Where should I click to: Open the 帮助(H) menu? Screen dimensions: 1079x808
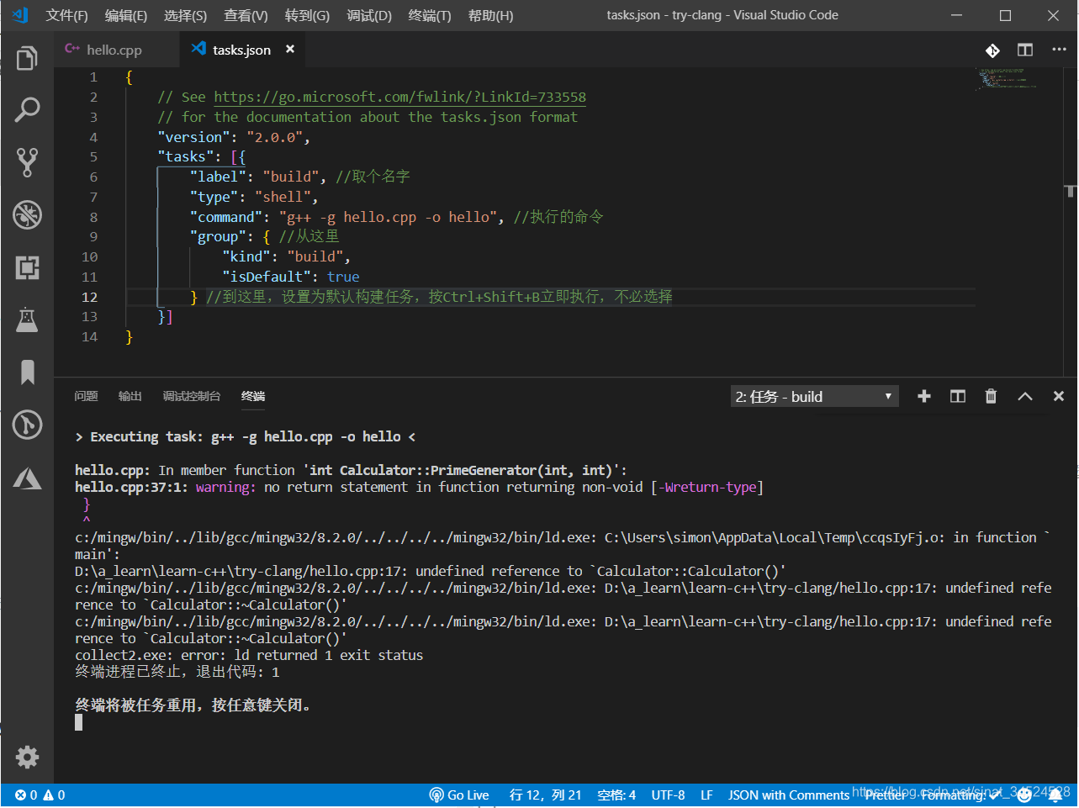(490, 15)
